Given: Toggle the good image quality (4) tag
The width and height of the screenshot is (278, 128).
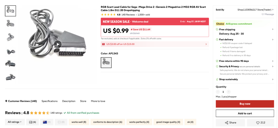Looking at the screenshot, I should [x=168, y=122].
